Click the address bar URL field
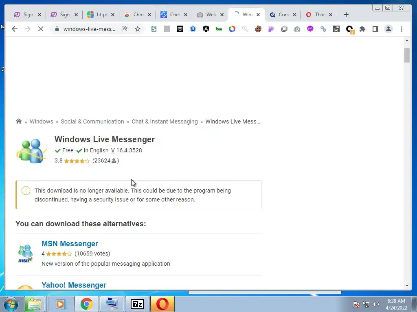The height and width of the screenshot is (312, 417). (x=89, y=29)
